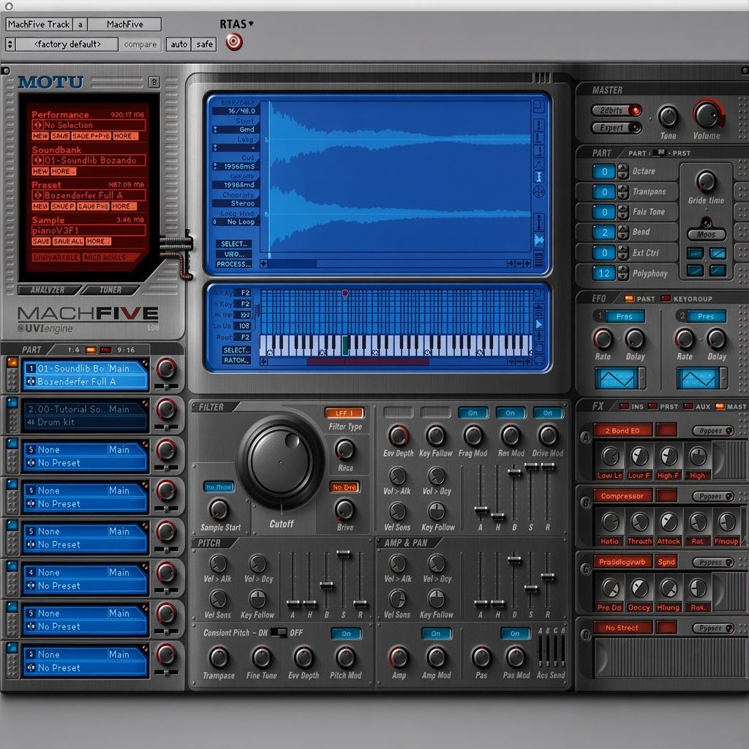Toggle the On button above Pan Mod

(515, 633)
